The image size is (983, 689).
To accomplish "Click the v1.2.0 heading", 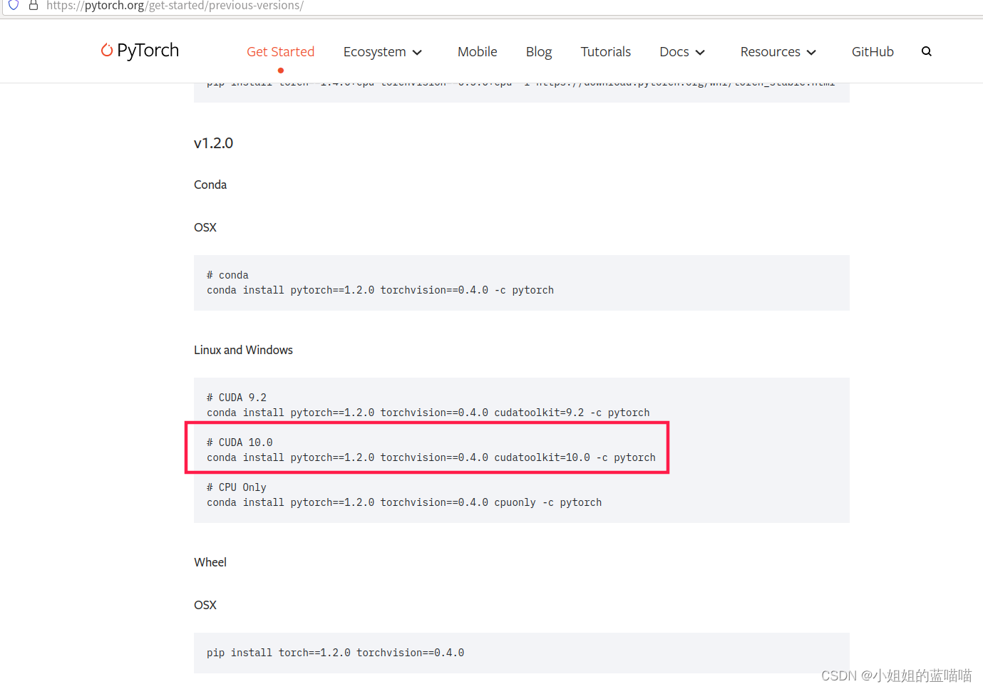I will pos(213,143).
